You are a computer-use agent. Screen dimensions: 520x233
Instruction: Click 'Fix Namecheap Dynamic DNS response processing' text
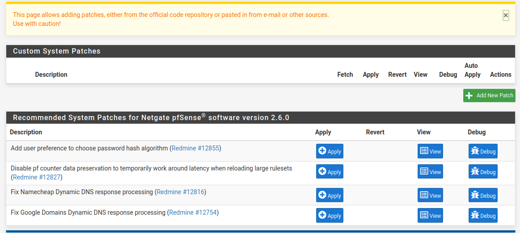click(82, 192)
